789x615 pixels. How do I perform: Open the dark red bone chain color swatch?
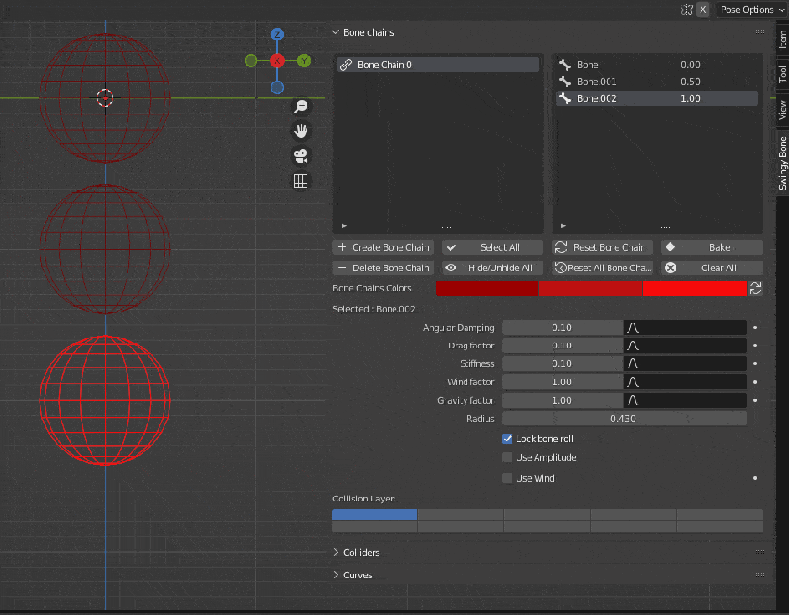coord(487,288)
